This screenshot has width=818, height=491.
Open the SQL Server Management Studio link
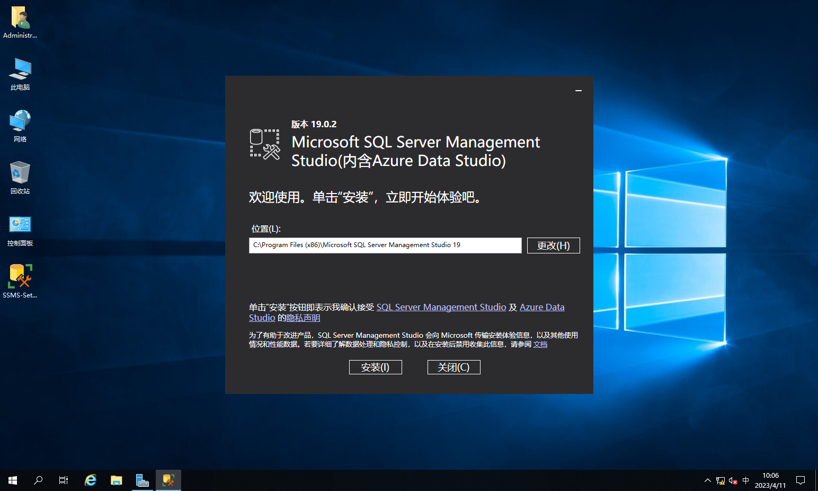441,307
